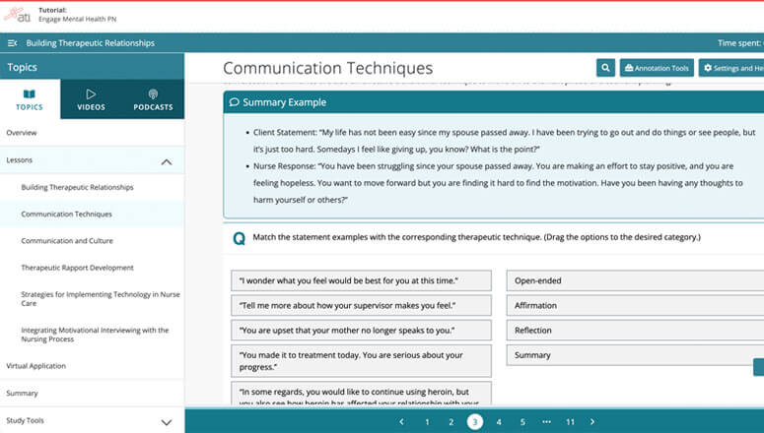The width and height of the screenshot is (764, 433).
Task: Jump to page 1
Action: [x=427, y=422]
